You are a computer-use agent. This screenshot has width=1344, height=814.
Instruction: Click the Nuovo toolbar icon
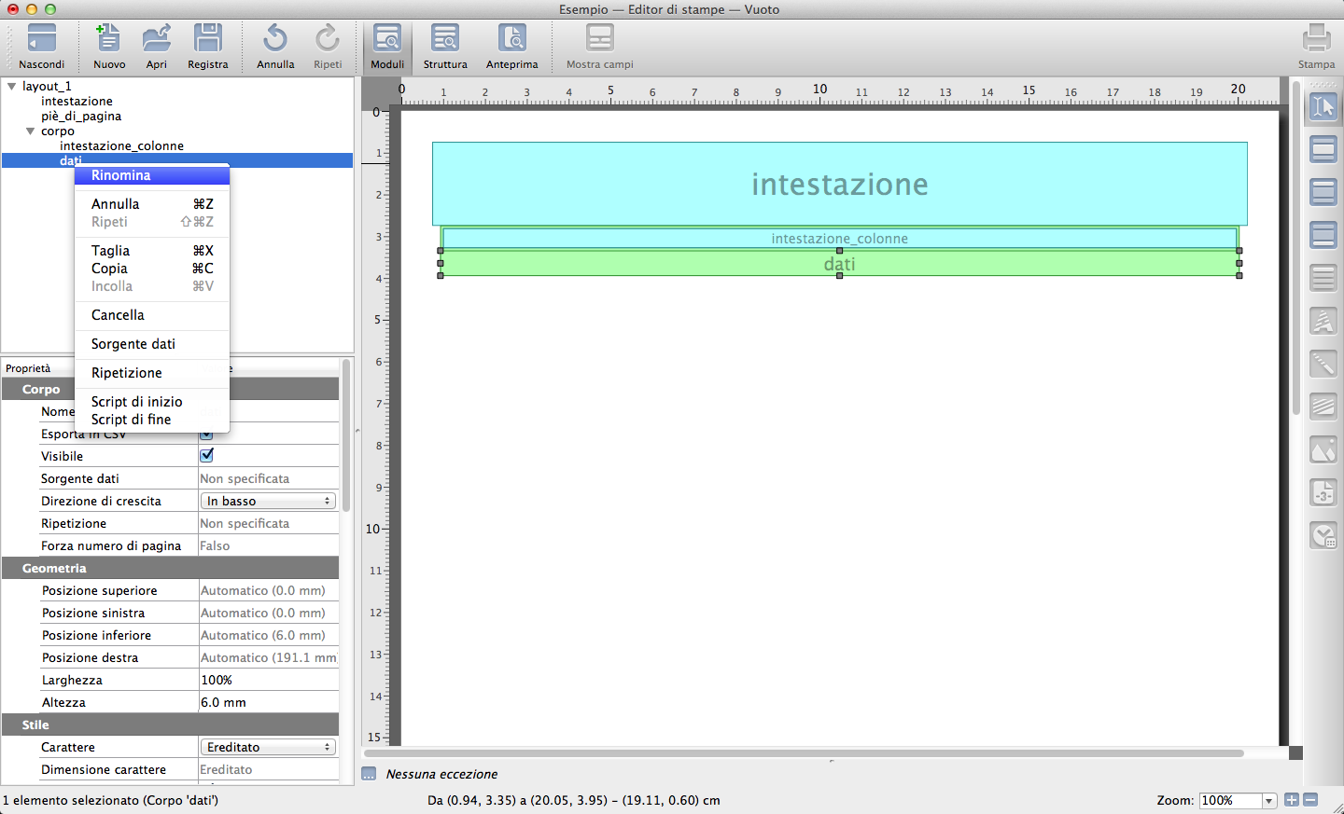pos(109,39)
